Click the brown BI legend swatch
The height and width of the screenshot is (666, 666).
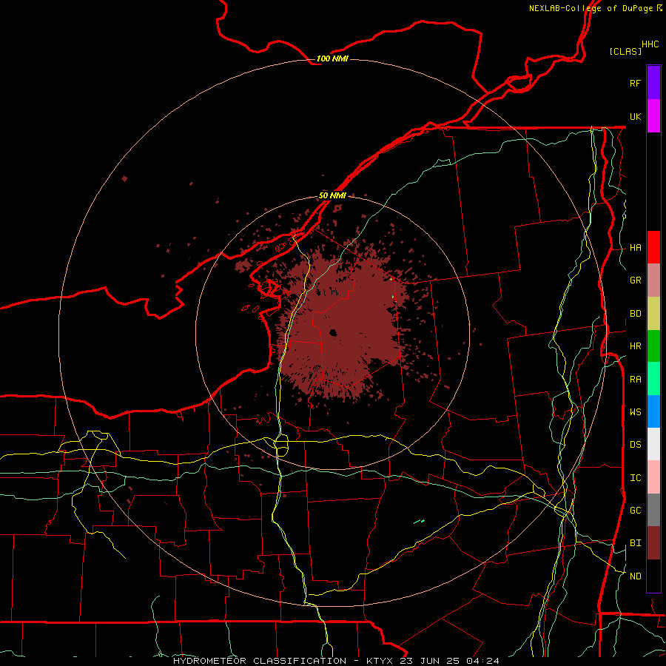coord(653,543)
